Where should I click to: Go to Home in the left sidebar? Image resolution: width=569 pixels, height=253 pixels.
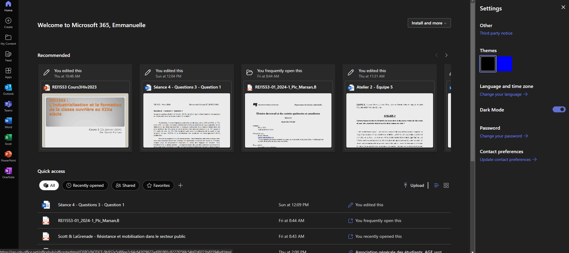point(8,6)
